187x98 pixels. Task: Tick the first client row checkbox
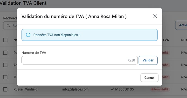point(5,53)
